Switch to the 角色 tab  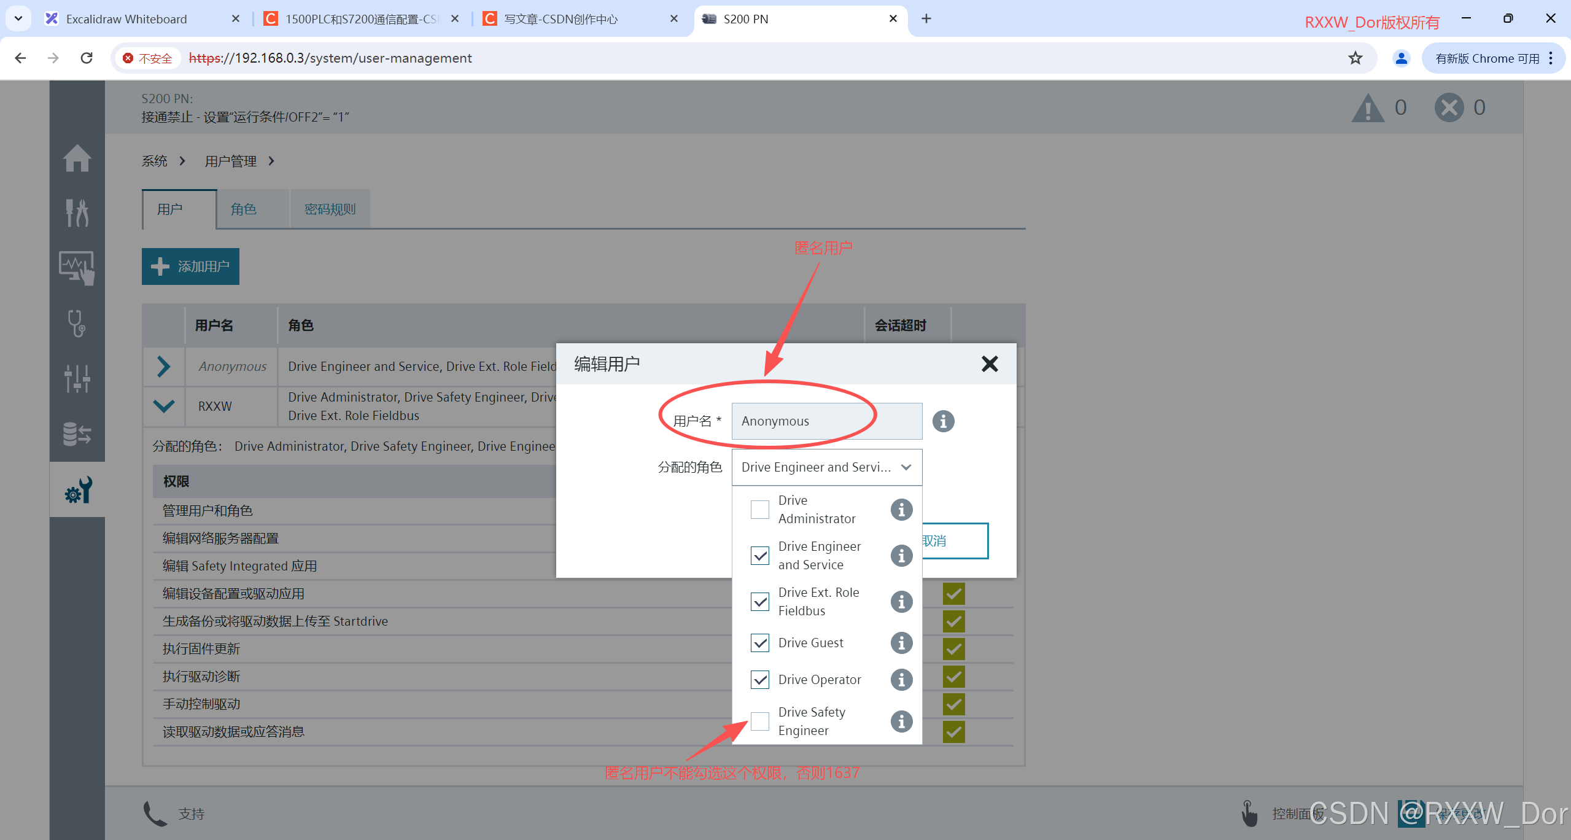pyautogui.click(x=244, y=209)
